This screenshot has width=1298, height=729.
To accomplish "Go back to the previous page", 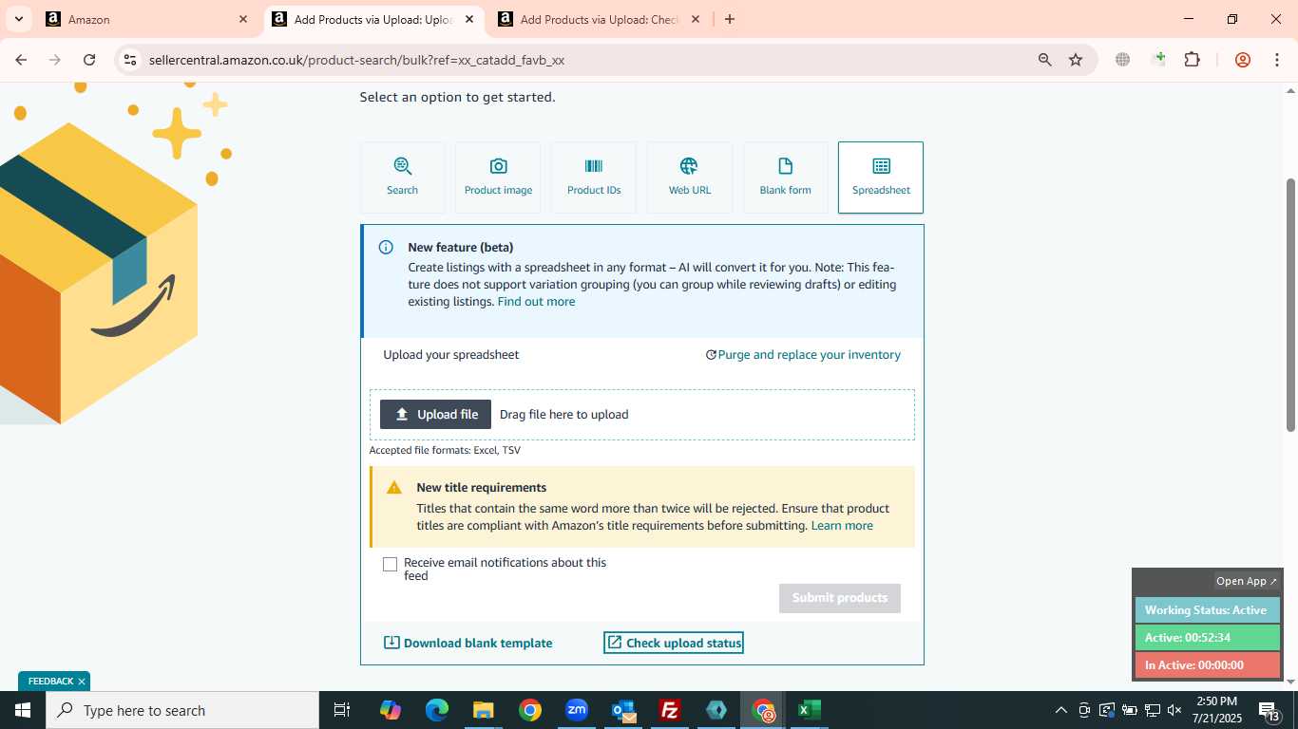I will pos(21,60).
